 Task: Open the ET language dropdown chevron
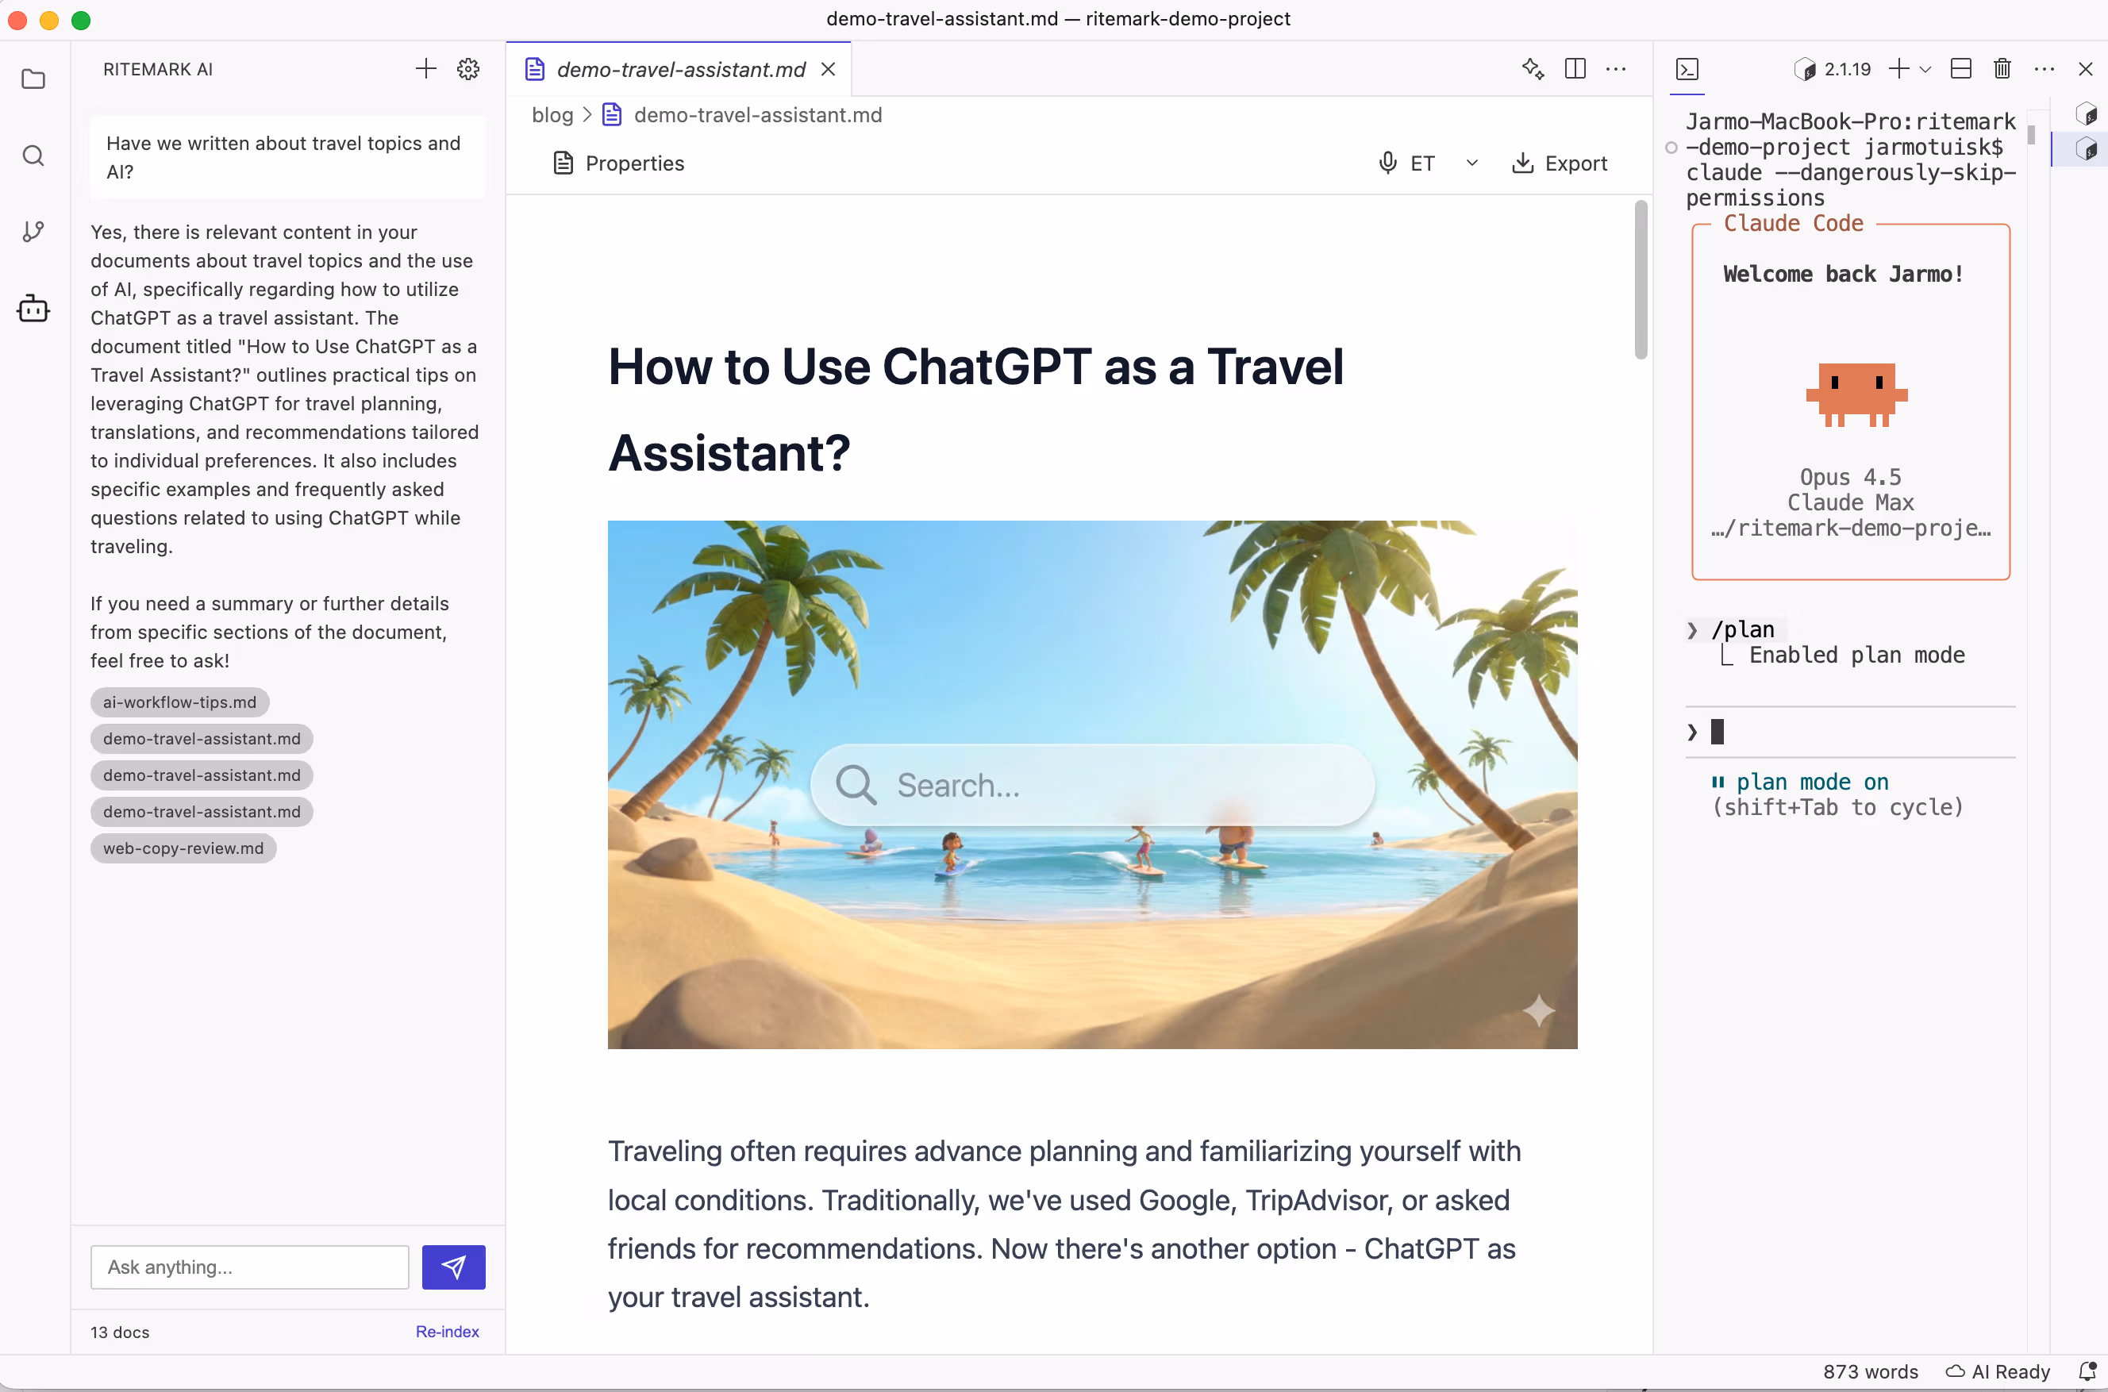1471,163
